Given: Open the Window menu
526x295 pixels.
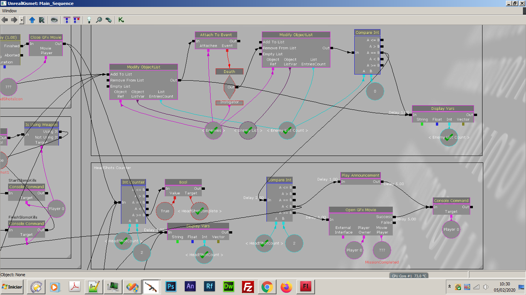Looking at the screenshot, I should tap(9, 11).
